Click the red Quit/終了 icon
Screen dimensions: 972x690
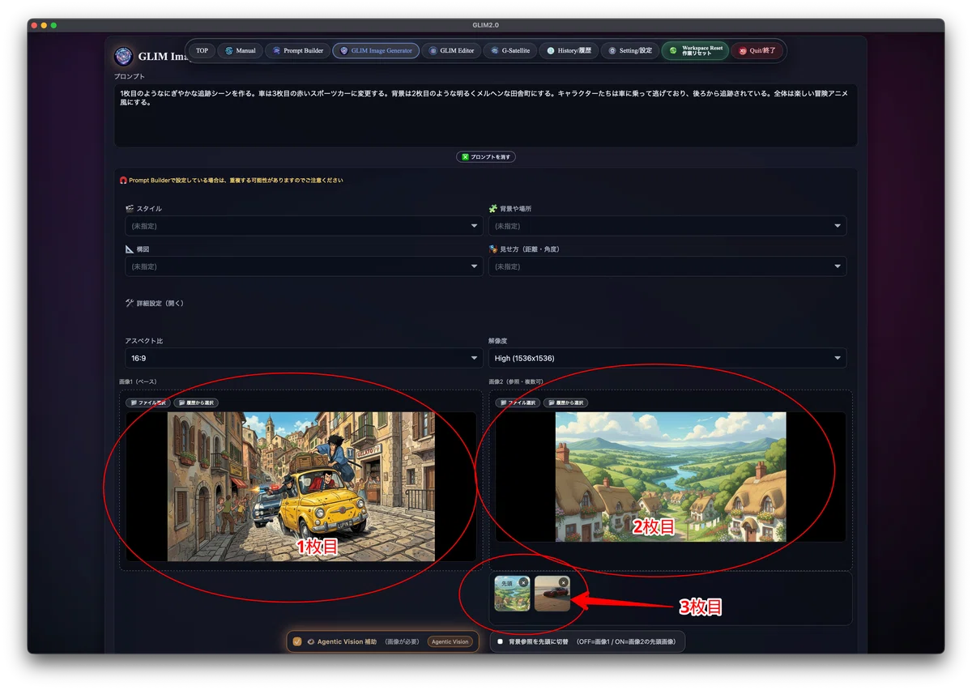743,50
